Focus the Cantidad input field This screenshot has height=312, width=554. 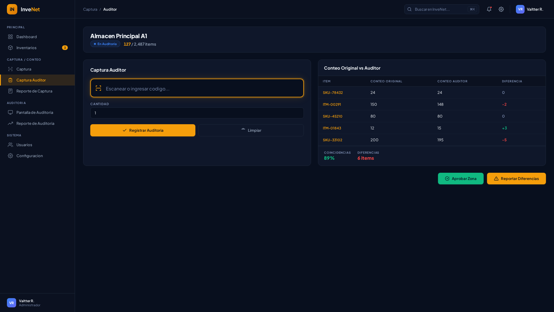coord(197,113)
